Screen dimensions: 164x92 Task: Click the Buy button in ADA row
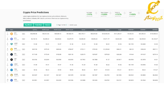tap(23, 80)
